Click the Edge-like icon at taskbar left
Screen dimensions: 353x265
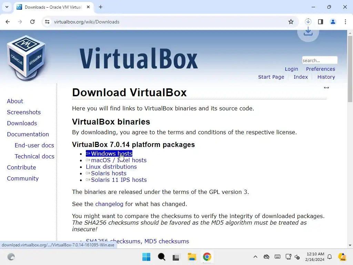click(x=11, y=257)
